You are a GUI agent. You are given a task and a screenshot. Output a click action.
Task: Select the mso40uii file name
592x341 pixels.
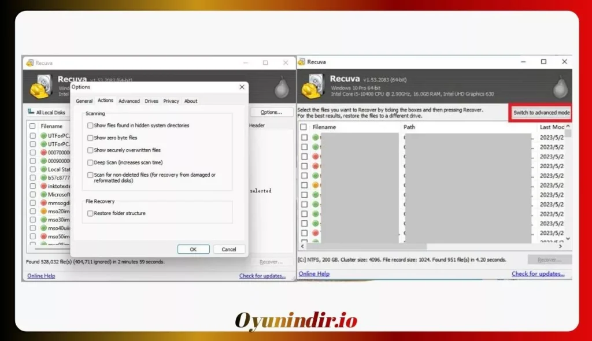pos(59,228)
